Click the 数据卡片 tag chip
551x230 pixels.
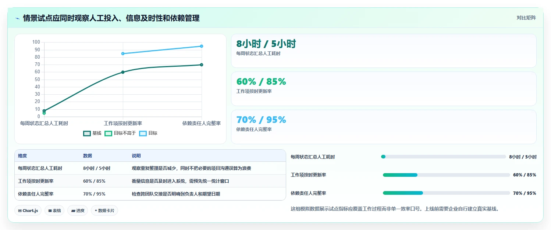[x=104, y=211]
